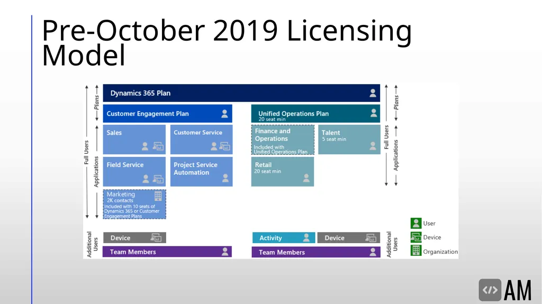The image size is (542, 304).
Task: Click user icon in Customer Service tile
Action: 214,146
